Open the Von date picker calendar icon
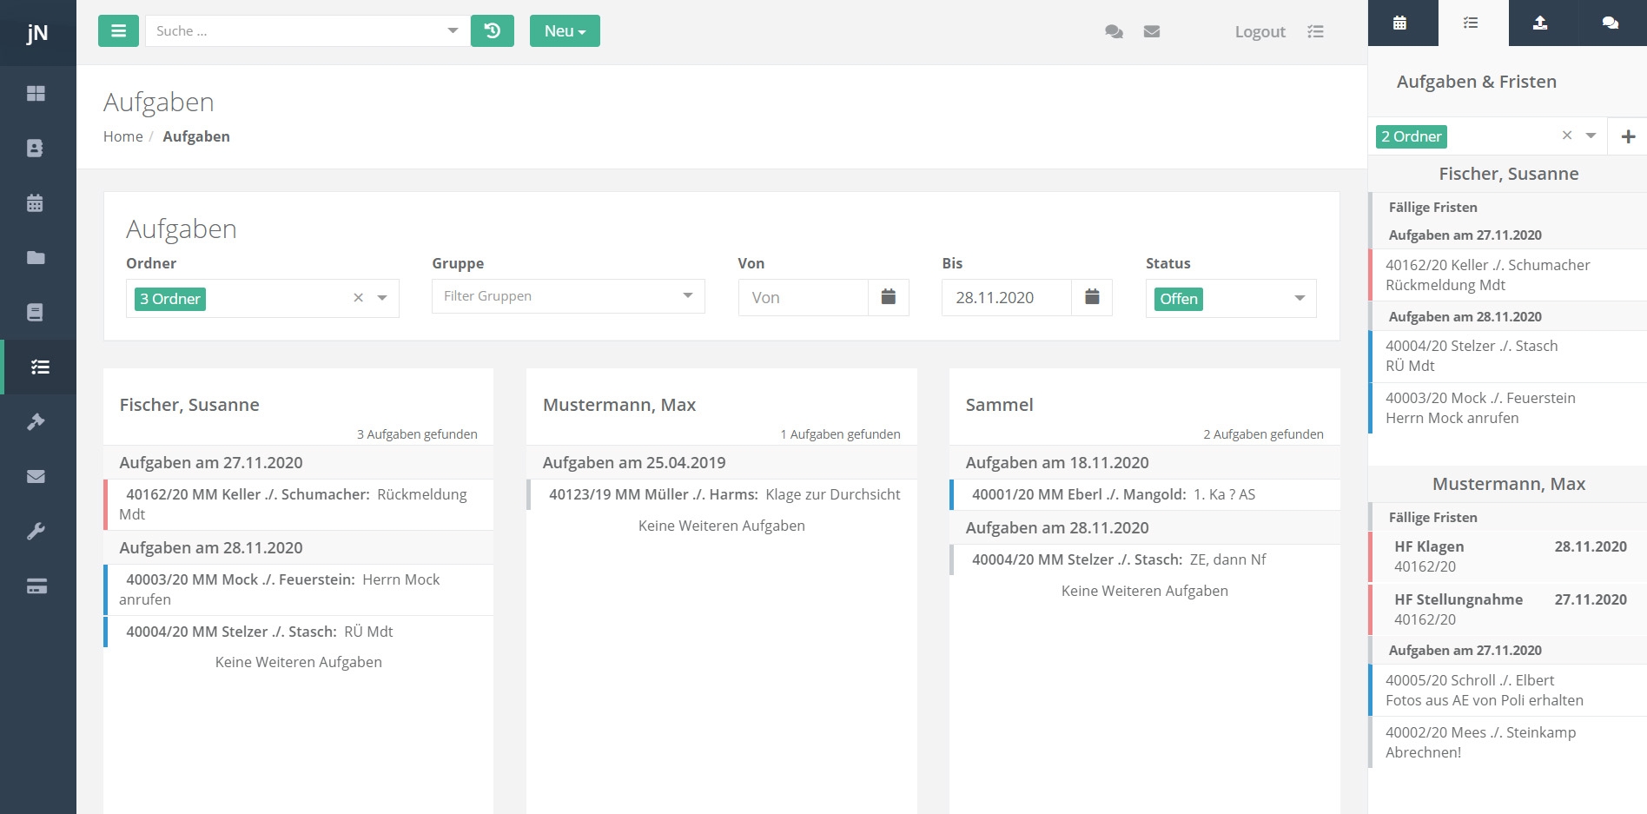Image resolution: width=1647 pixels, height=814 pixels. click(x=889, y=298)
